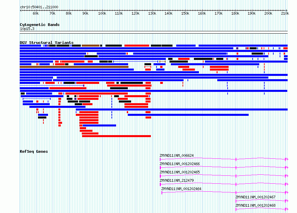The width and height of the screenshot is (297, 213).
Task: Click the ZMYND11|NM_001202468 gene label
Action: point(255,205)
